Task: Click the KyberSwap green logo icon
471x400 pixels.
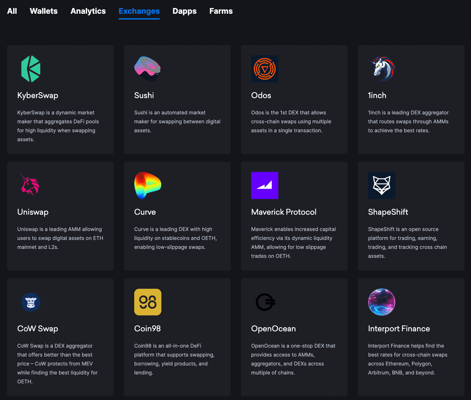Action: click(x=31, y=69)
